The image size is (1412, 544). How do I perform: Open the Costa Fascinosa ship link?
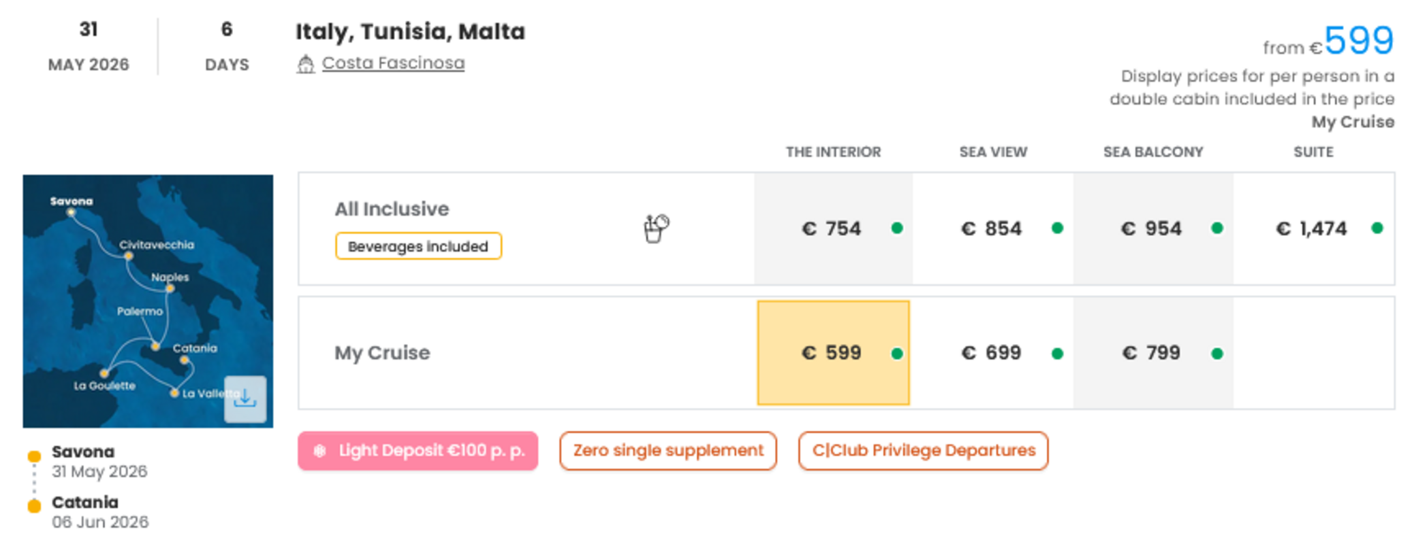point(394,63)
